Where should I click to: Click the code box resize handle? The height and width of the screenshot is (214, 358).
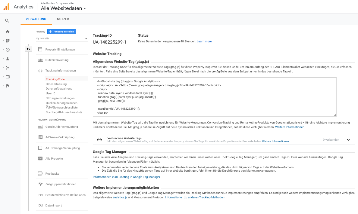(x=335, y=115)
